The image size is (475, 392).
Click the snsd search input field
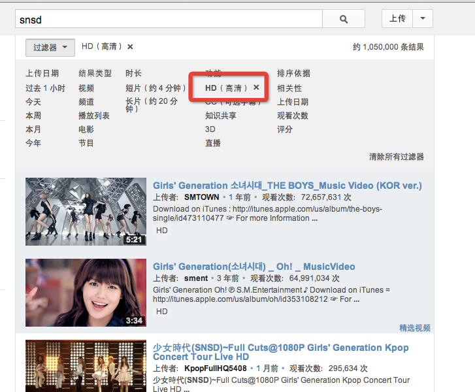[x=169, y=20]
